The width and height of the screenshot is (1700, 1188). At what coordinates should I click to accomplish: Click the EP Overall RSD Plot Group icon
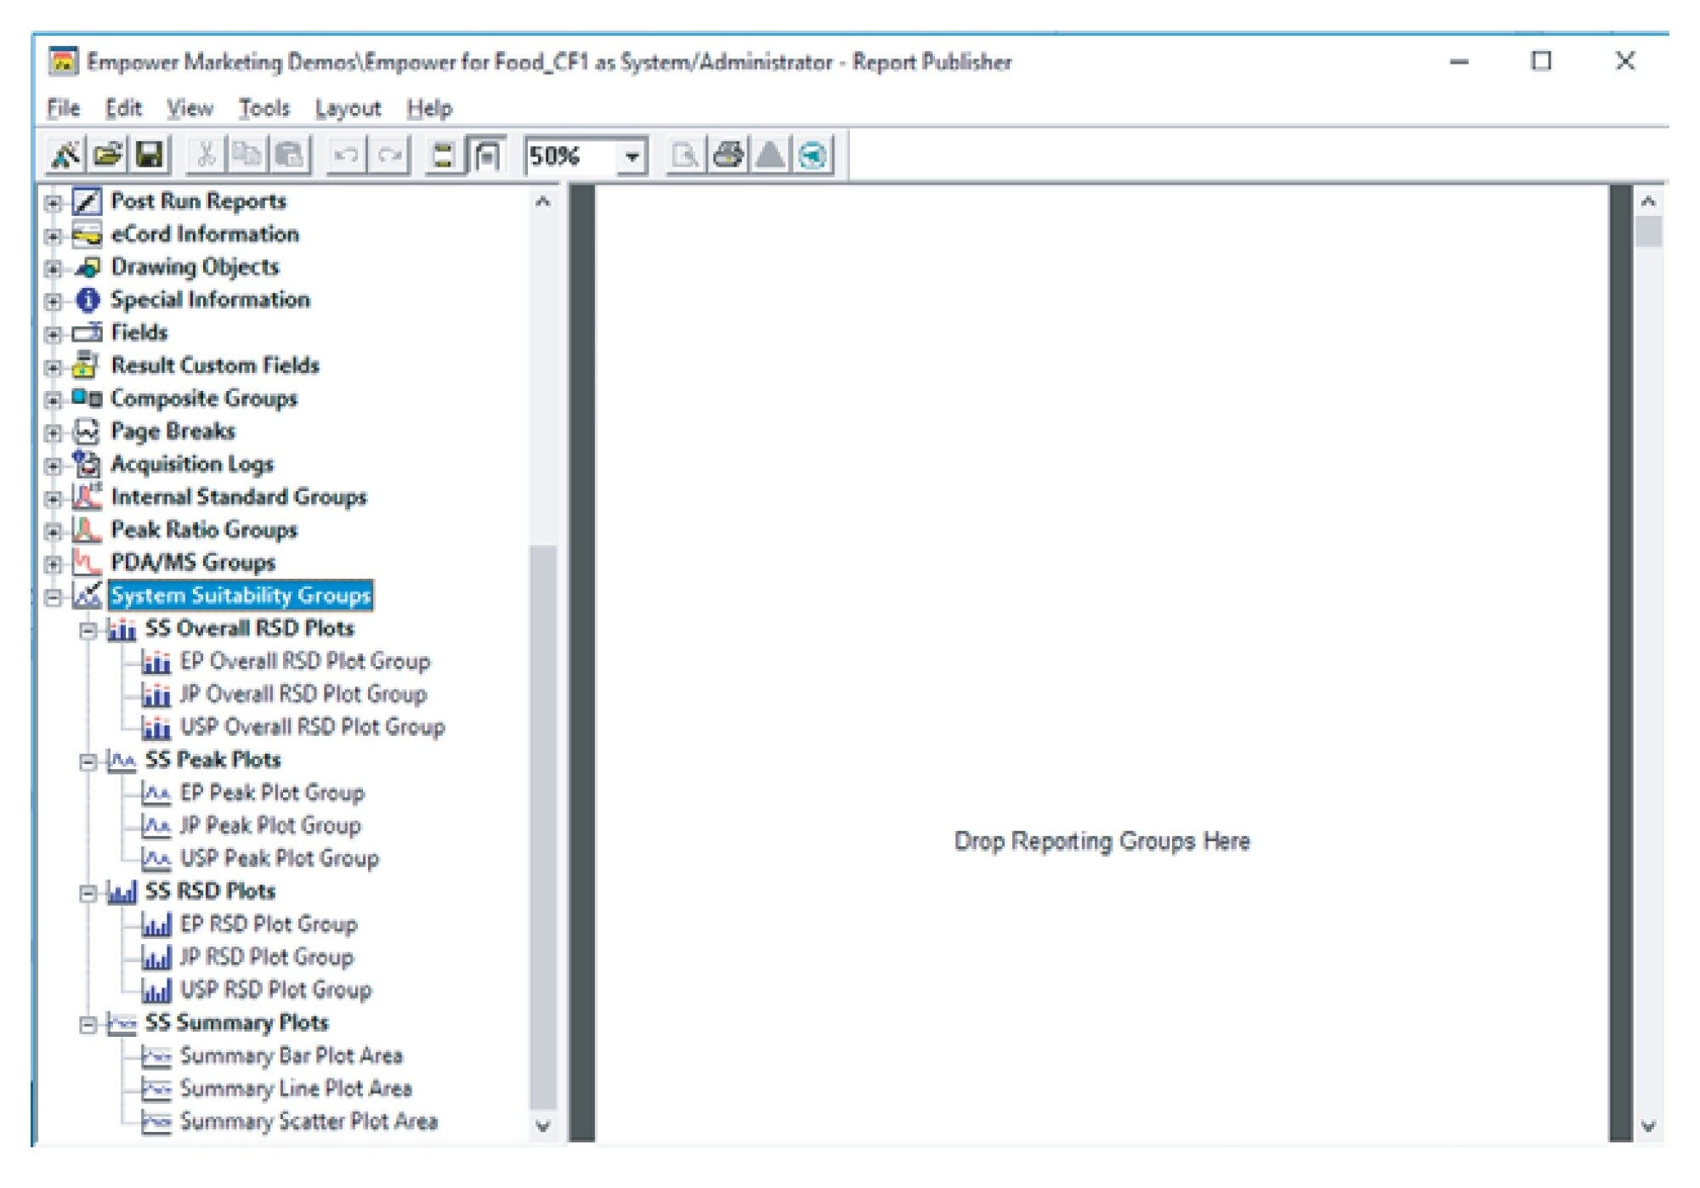(156, 662)
